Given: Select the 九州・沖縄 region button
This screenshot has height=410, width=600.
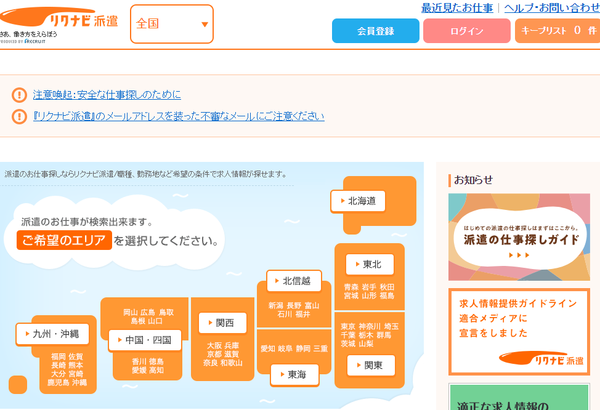Looking at the screenshot, I should pos(52,334).
